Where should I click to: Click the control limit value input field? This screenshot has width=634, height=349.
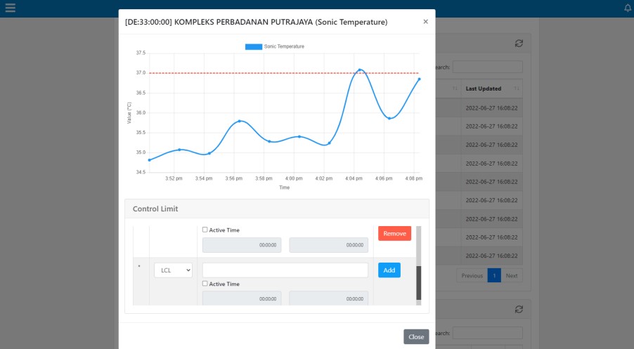(285, 270)
